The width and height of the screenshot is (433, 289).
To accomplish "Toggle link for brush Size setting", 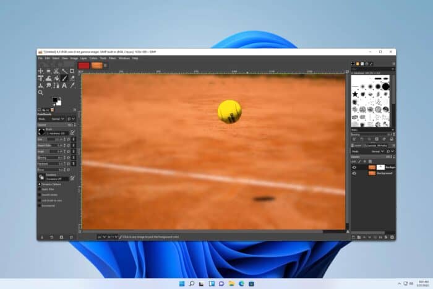I will pos(74,139).
